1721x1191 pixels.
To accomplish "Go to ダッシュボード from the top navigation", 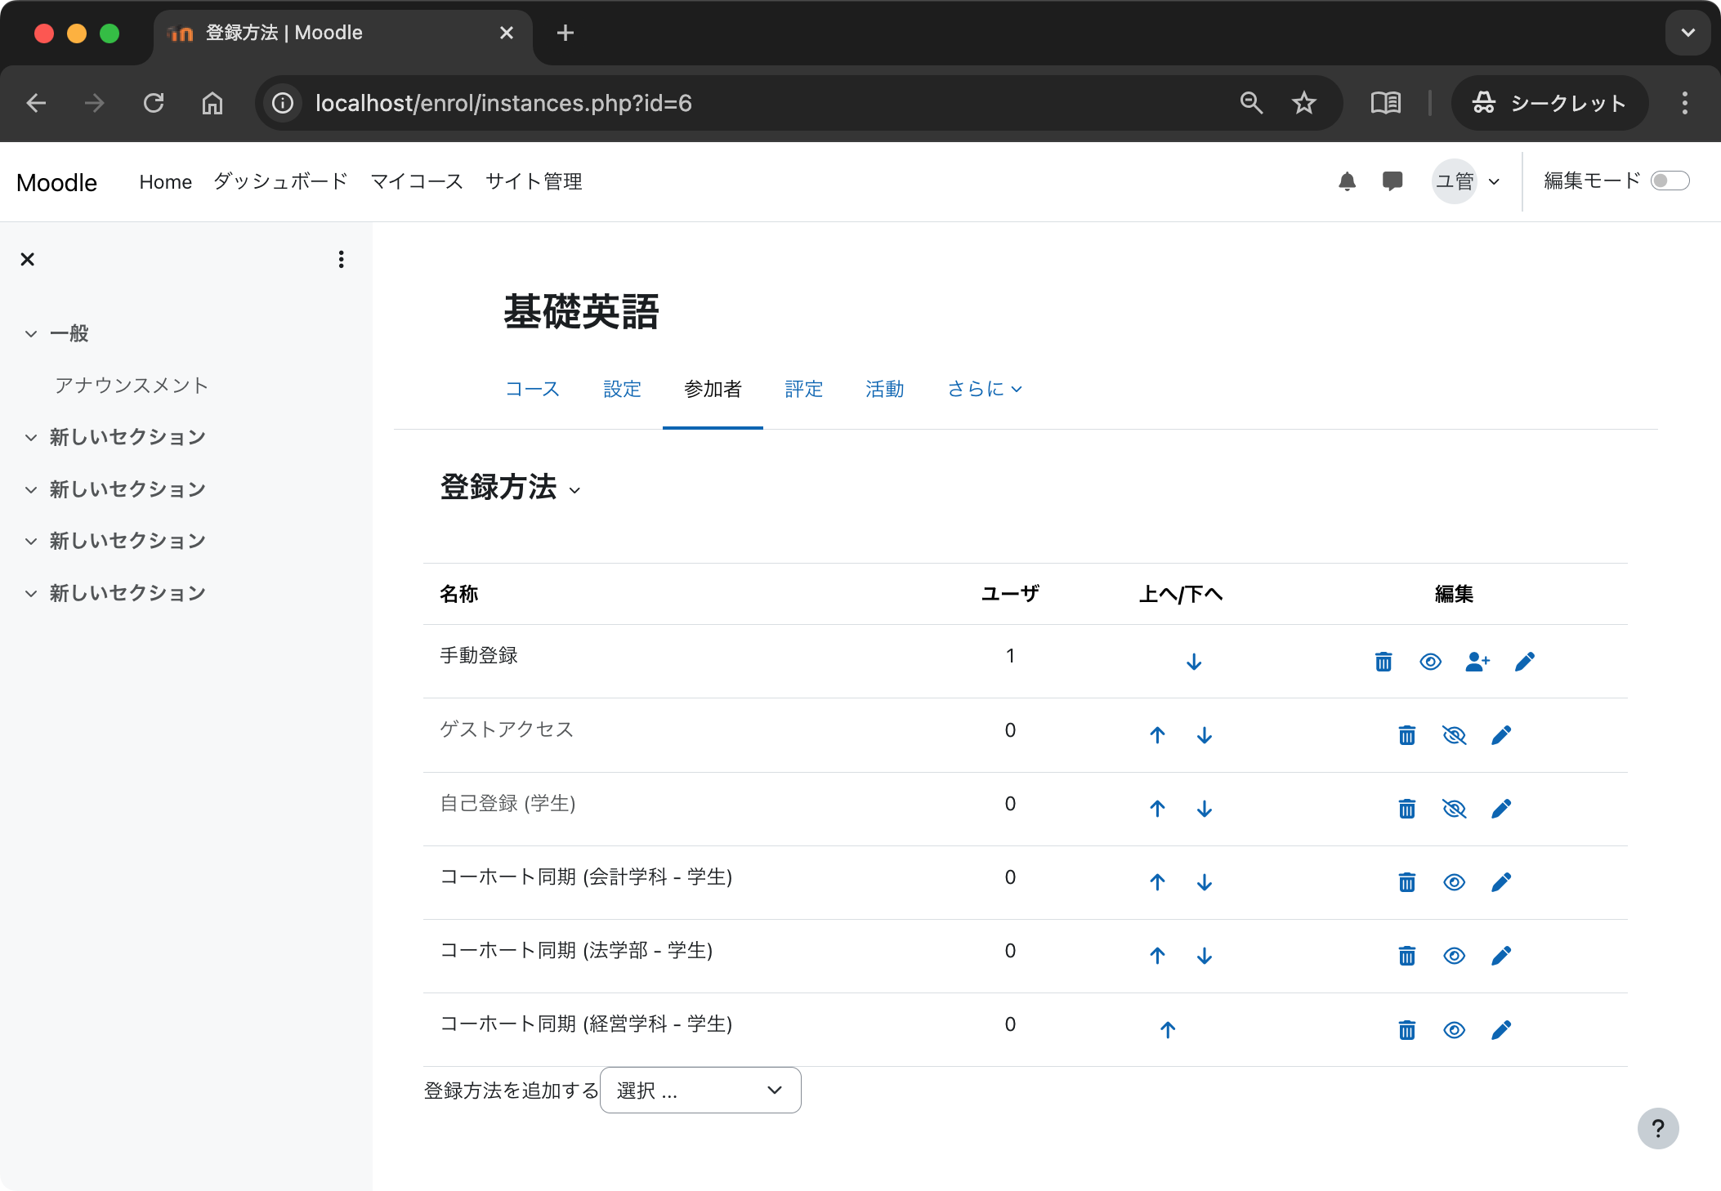I will (x=279, y=181).
